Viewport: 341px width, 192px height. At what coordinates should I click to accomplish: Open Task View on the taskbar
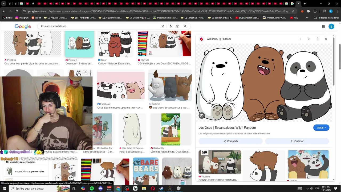pos(74,189)
